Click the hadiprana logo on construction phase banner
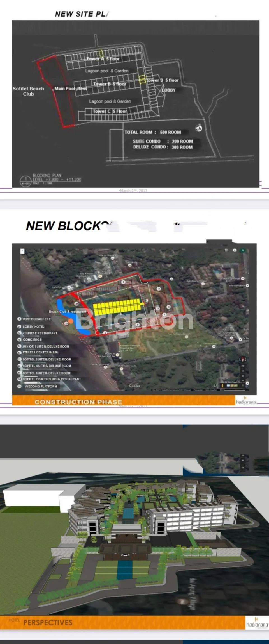This screenshot has height=644, width=269. 246,401
